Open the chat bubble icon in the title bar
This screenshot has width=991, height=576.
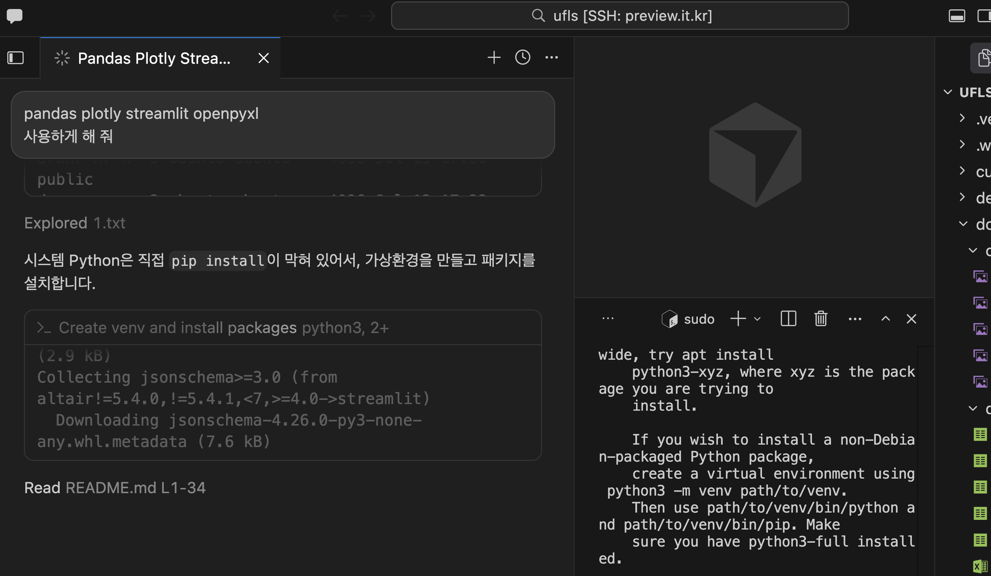pyautogui.click(x=15, y=16)
